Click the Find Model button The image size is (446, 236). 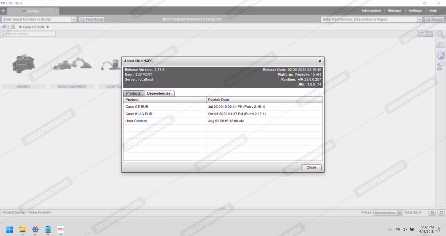92,20
